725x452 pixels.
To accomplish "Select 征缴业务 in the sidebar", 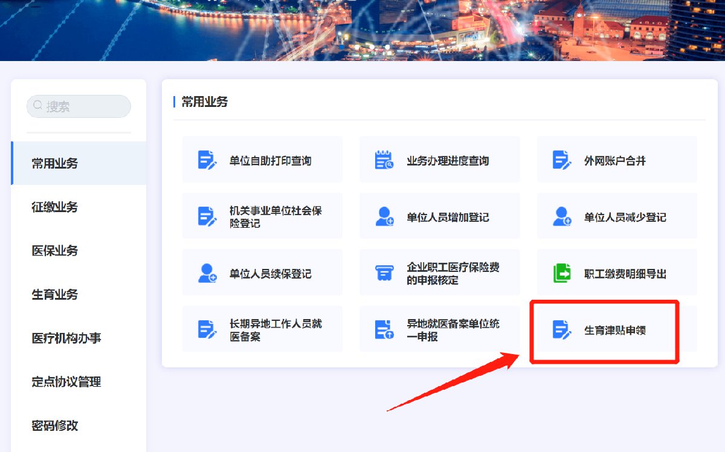I will click(55, 207).
